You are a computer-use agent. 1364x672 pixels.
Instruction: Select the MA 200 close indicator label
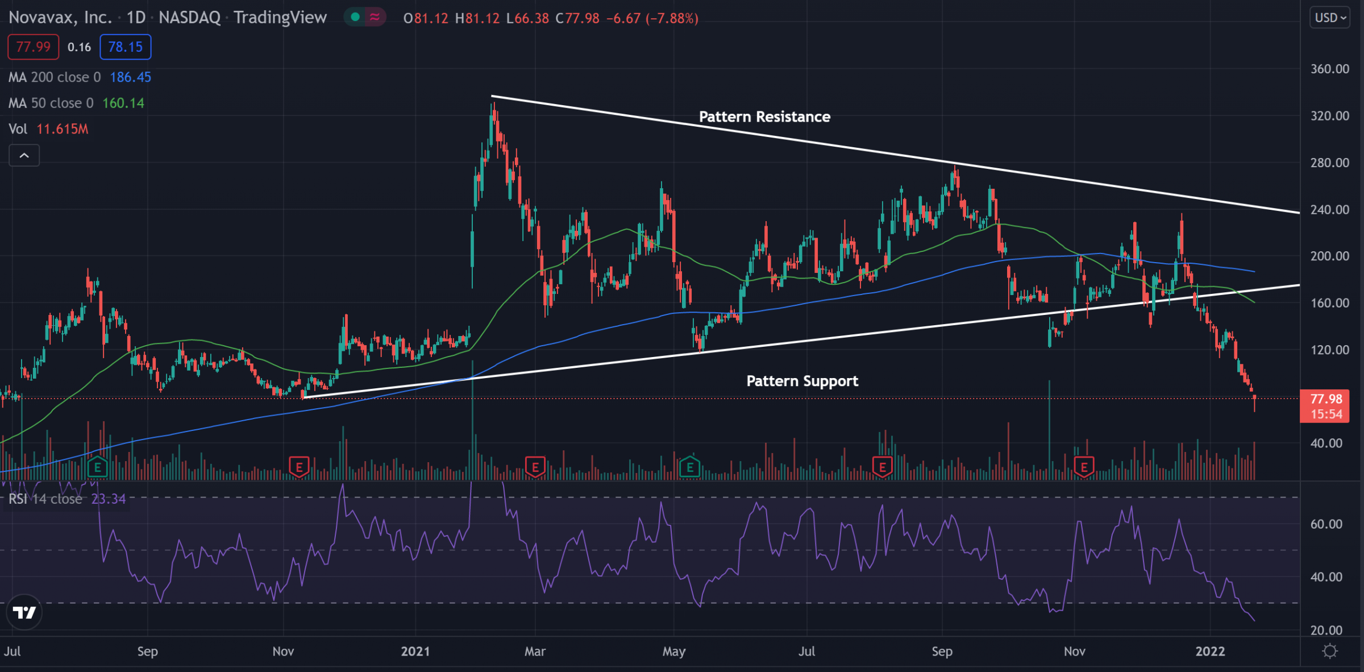[x=55, y=77]
